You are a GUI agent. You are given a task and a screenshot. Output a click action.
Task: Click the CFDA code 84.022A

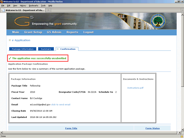click(92, 92)
